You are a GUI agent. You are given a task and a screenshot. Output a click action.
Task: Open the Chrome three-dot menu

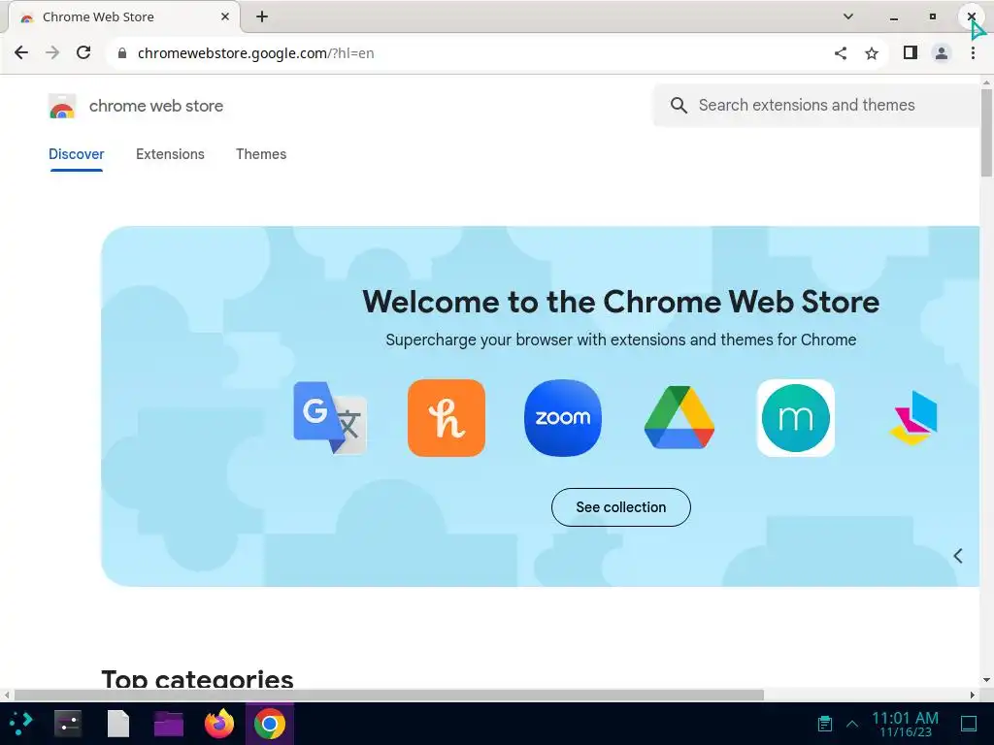(x=973, y=53)
